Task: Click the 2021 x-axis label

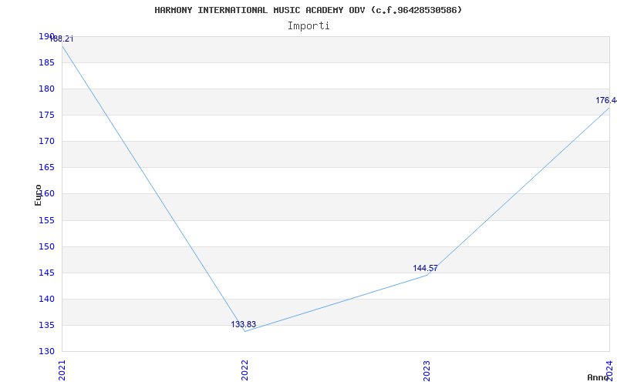Action: click(x=62, y=370)
